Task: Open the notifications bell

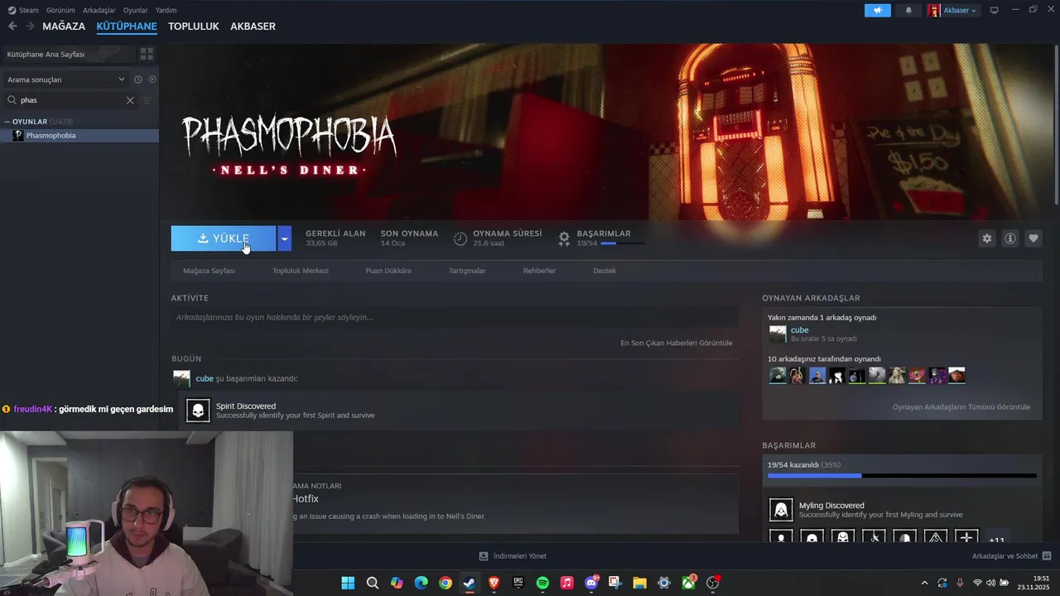Action: (x=908, y=10)
